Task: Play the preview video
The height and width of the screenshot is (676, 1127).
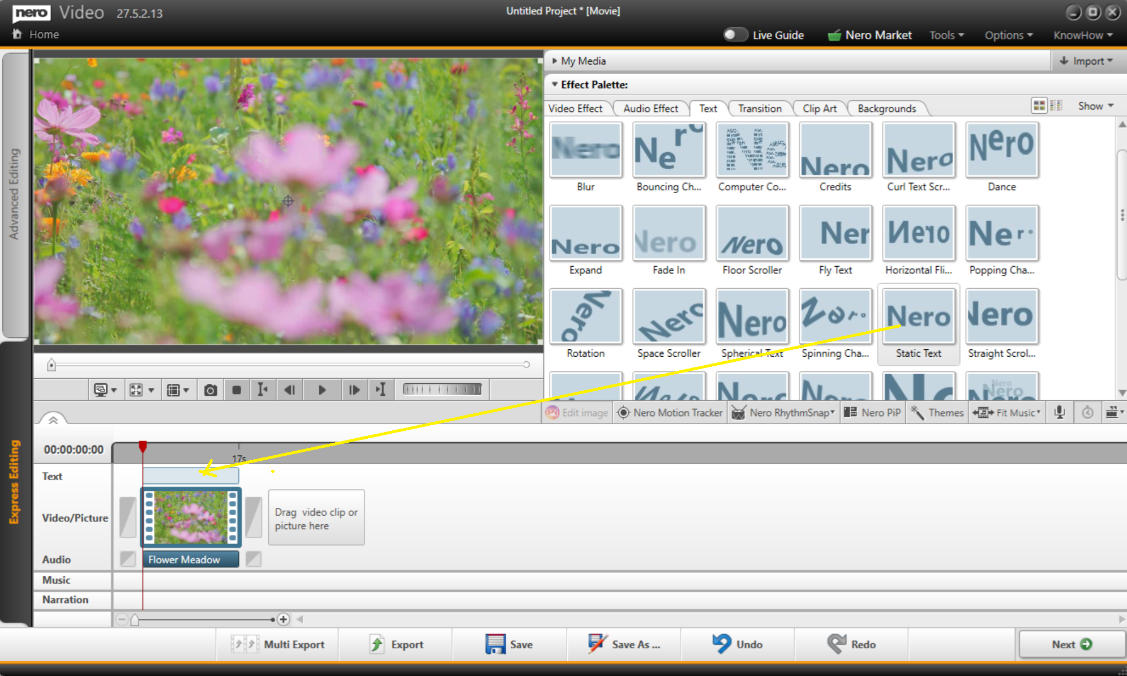Action: click(322, 390)
